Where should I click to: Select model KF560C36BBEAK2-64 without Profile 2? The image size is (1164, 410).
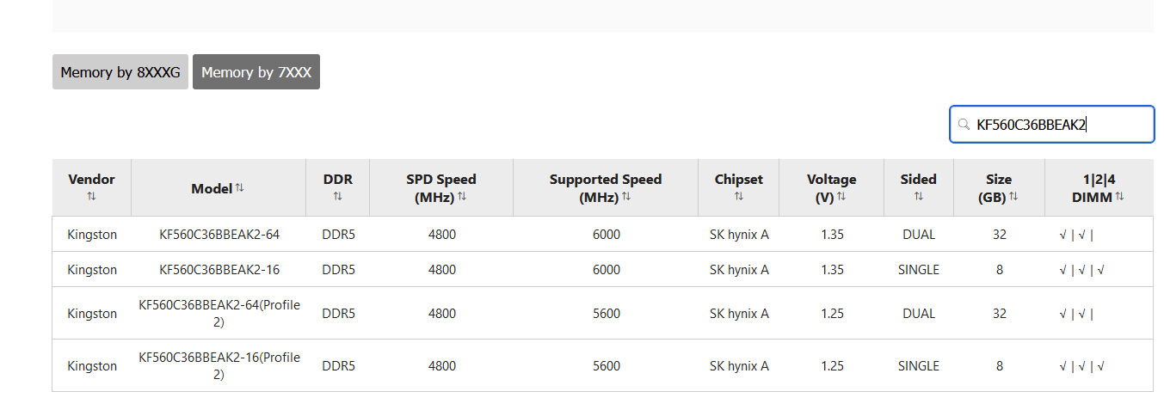(x=219, y=234)
